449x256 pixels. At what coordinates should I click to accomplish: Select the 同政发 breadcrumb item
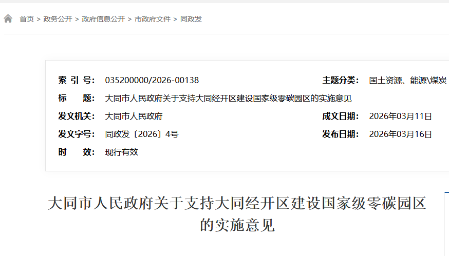tap(191, 19)
